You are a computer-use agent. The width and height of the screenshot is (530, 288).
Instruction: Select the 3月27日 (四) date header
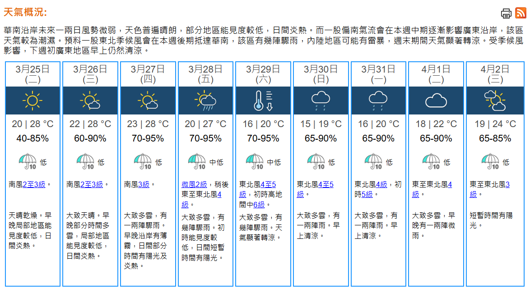click(148, 74)
